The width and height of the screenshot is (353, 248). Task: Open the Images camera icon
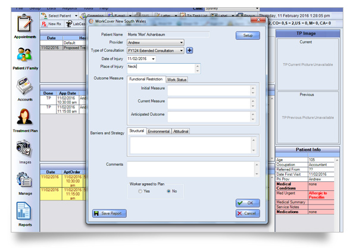click(x=24, y=148)
